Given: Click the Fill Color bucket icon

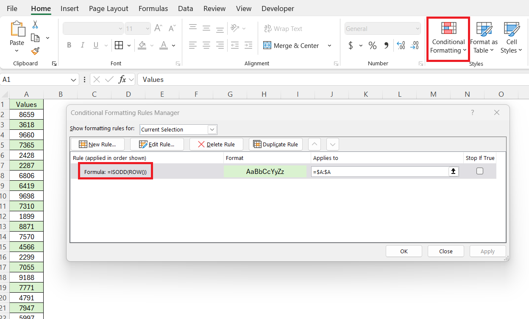Looking at the screenshot, I should [x=142, y=45].
